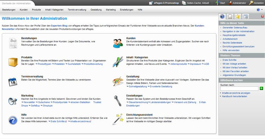
Task: Open the Suchstatistik link
Action: (74, 64)
